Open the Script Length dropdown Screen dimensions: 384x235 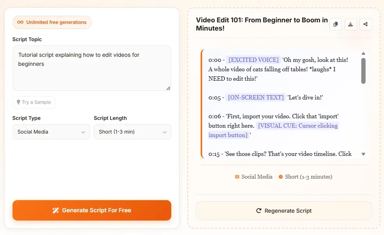132,132
